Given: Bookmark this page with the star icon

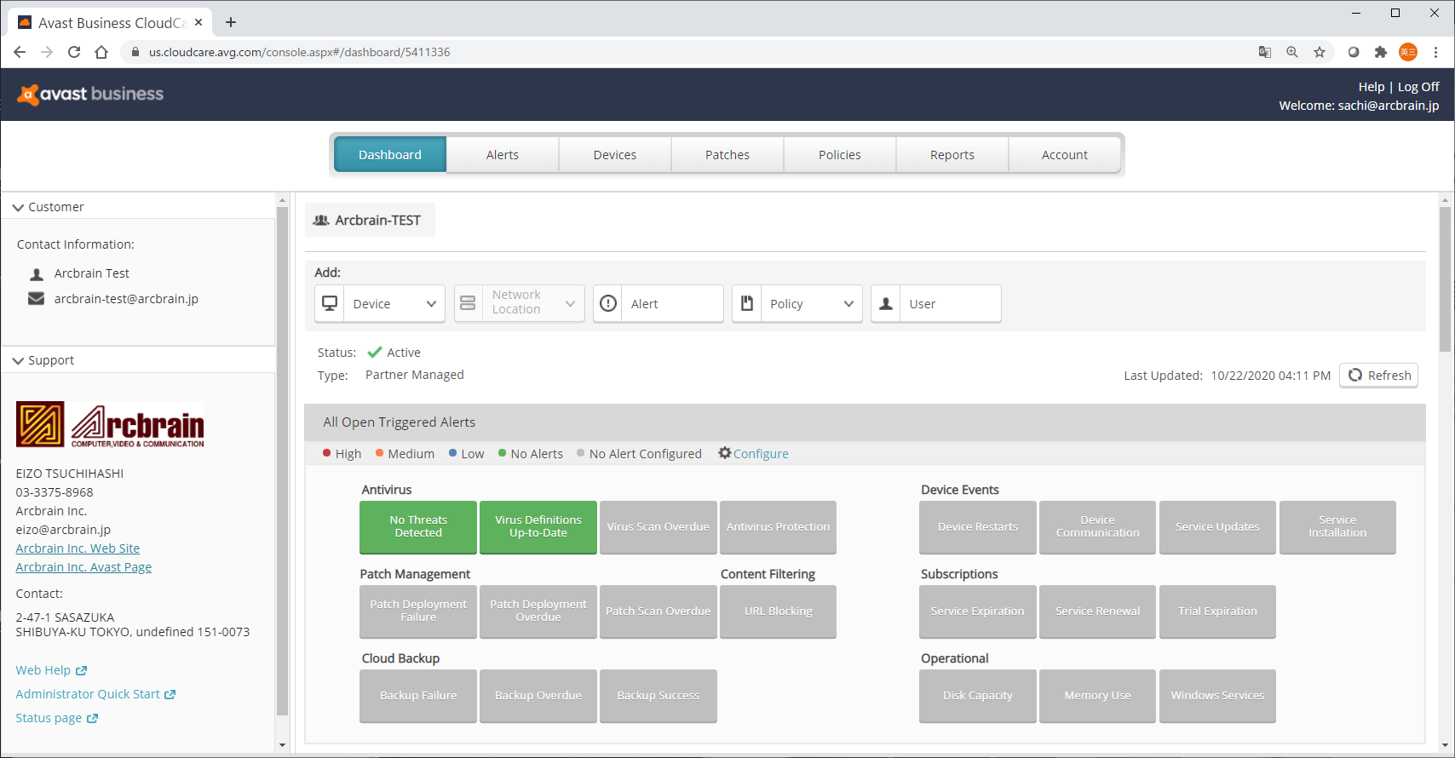Looking at the screenshot, I should point(1320,52).
